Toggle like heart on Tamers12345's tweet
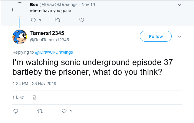This screenshot has width=194, height=123. point(64,111)
